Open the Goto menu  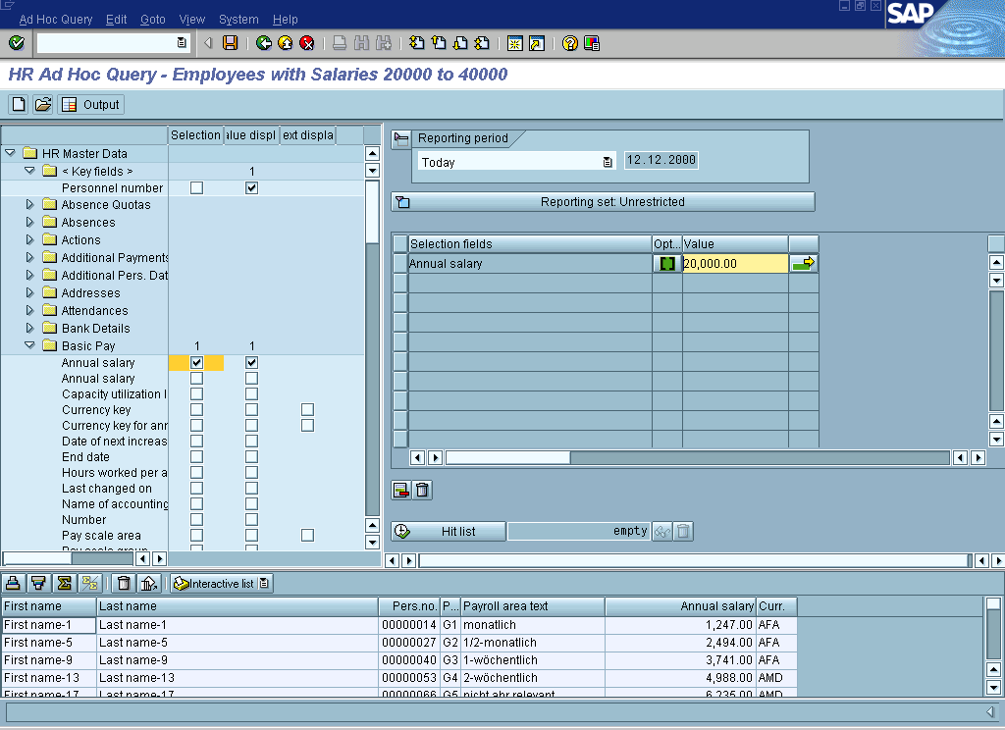(x=152, y=20)
